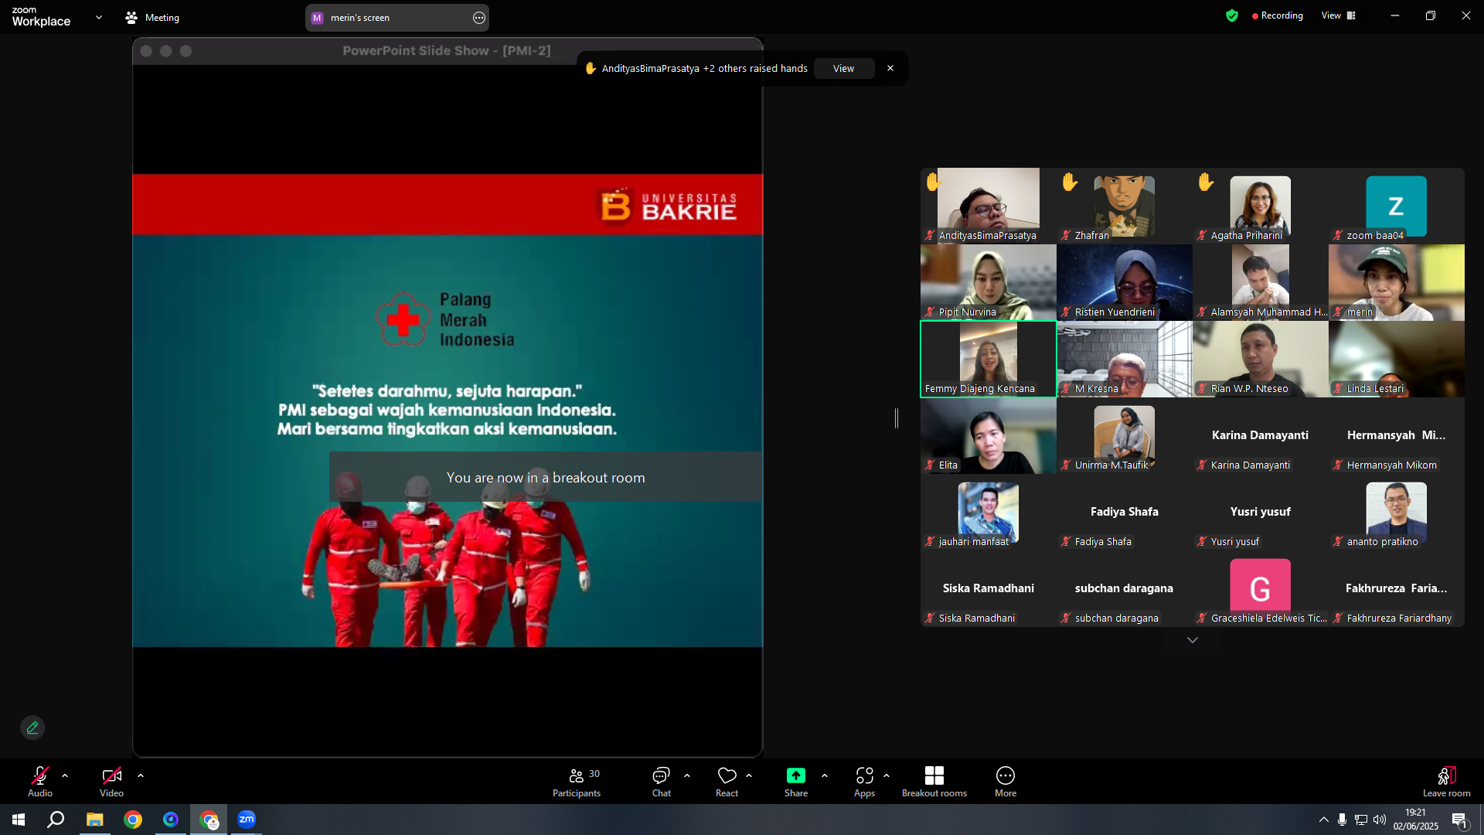1484x835 pixels.
Task: Open Zoom Apps panel
Action: pyautogui.click(x=864, y=781)
